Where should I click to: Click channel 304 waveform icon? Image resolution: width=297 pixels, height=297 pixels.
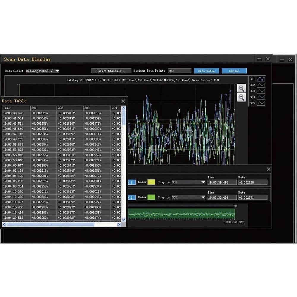click(x=261, y=97)
